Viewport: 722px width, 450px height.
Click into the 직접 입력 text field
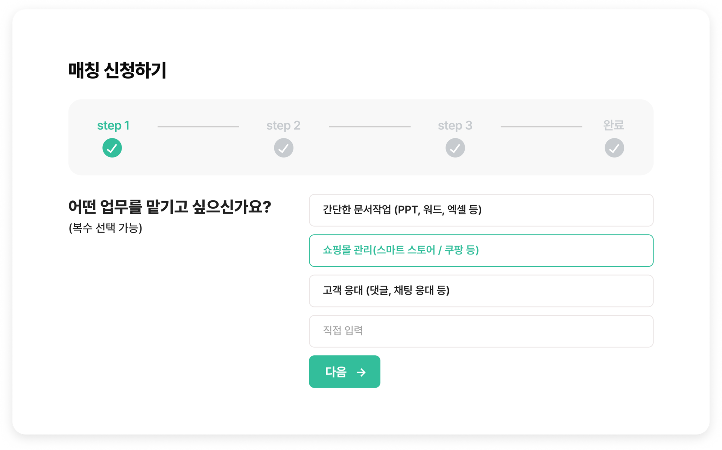tap(481, 331)
